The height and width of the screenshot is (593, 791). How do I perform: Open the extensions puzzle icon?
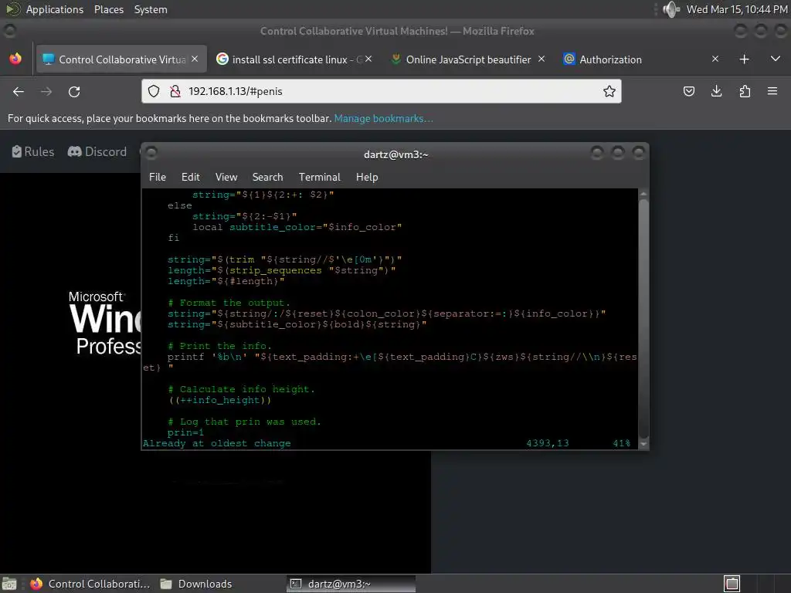point(745,91)
